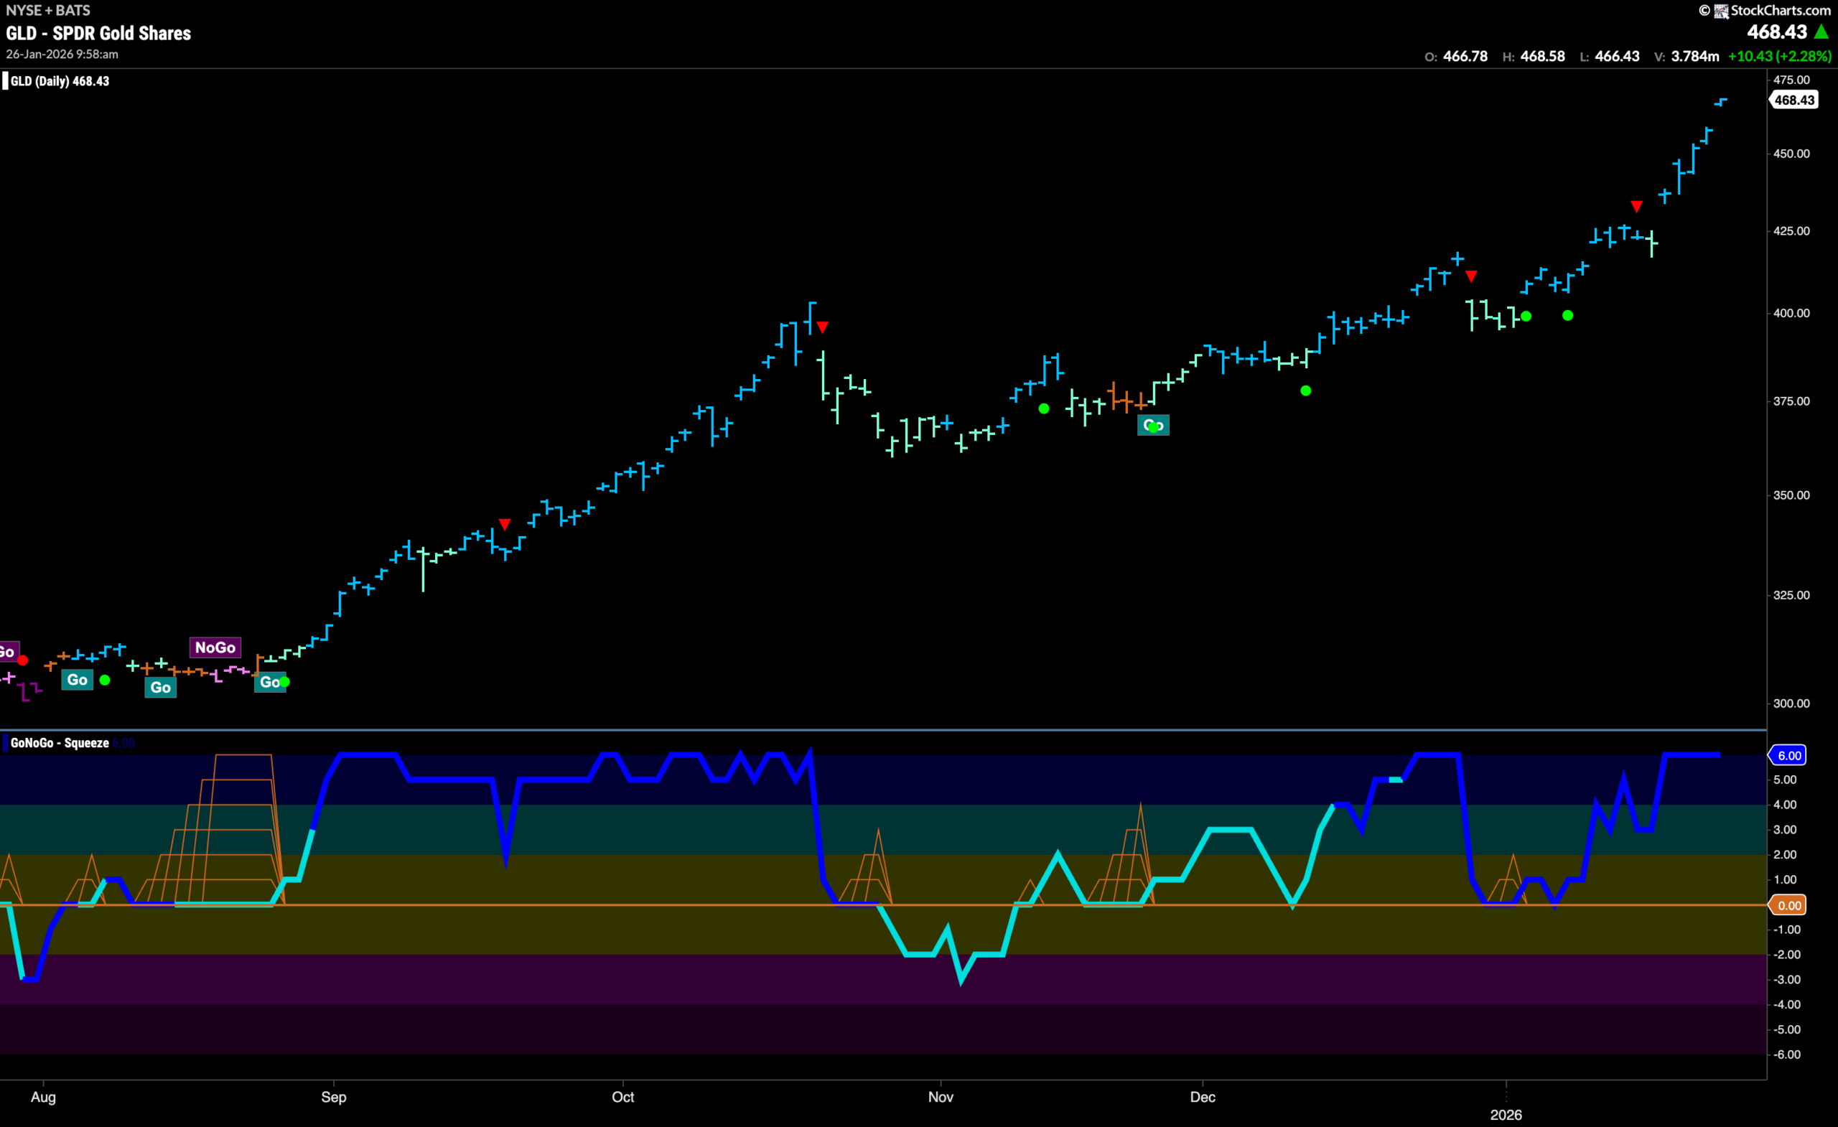The width and height of the screenshot is (1838, 1127).
Task: Click the NYSE + BATS exchange label
Action: (x=47, y=11)
